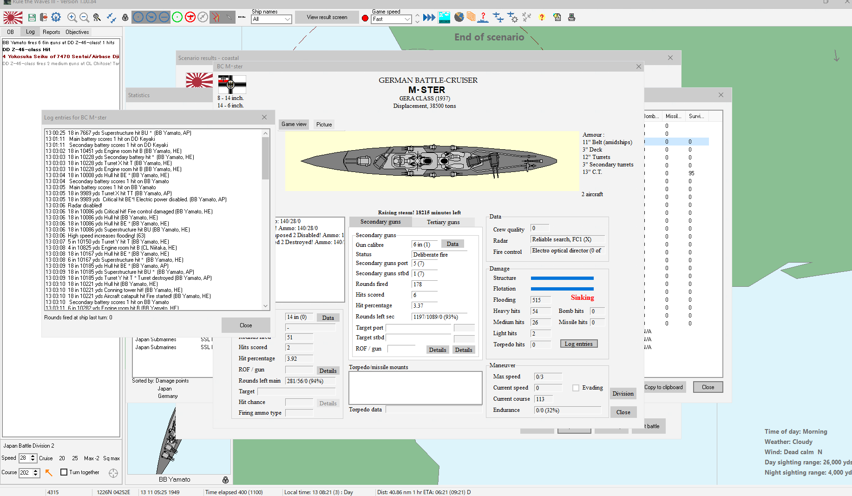Toggle the red aircraft circle icon

(190, 18)
